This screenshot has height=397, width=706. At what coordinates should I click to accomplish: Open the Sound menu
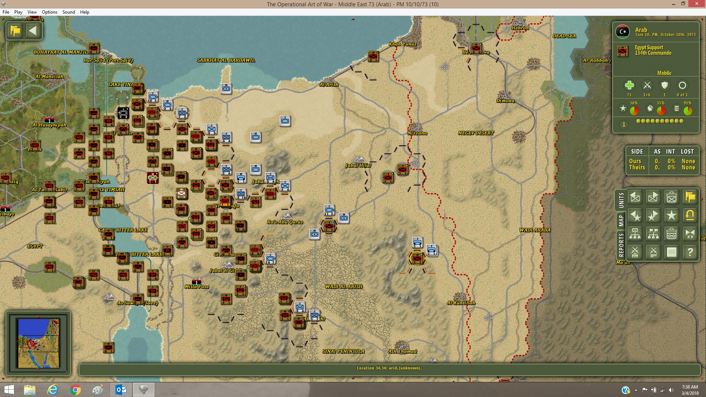pyautogui.click(x=68, y=12)
